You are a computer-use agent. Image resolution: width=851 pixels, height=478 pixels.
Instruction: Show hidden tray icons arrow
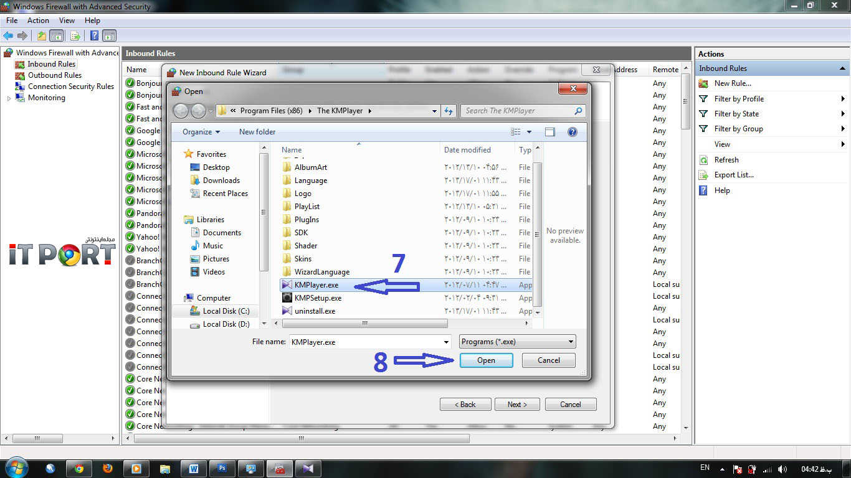point(723,469)
